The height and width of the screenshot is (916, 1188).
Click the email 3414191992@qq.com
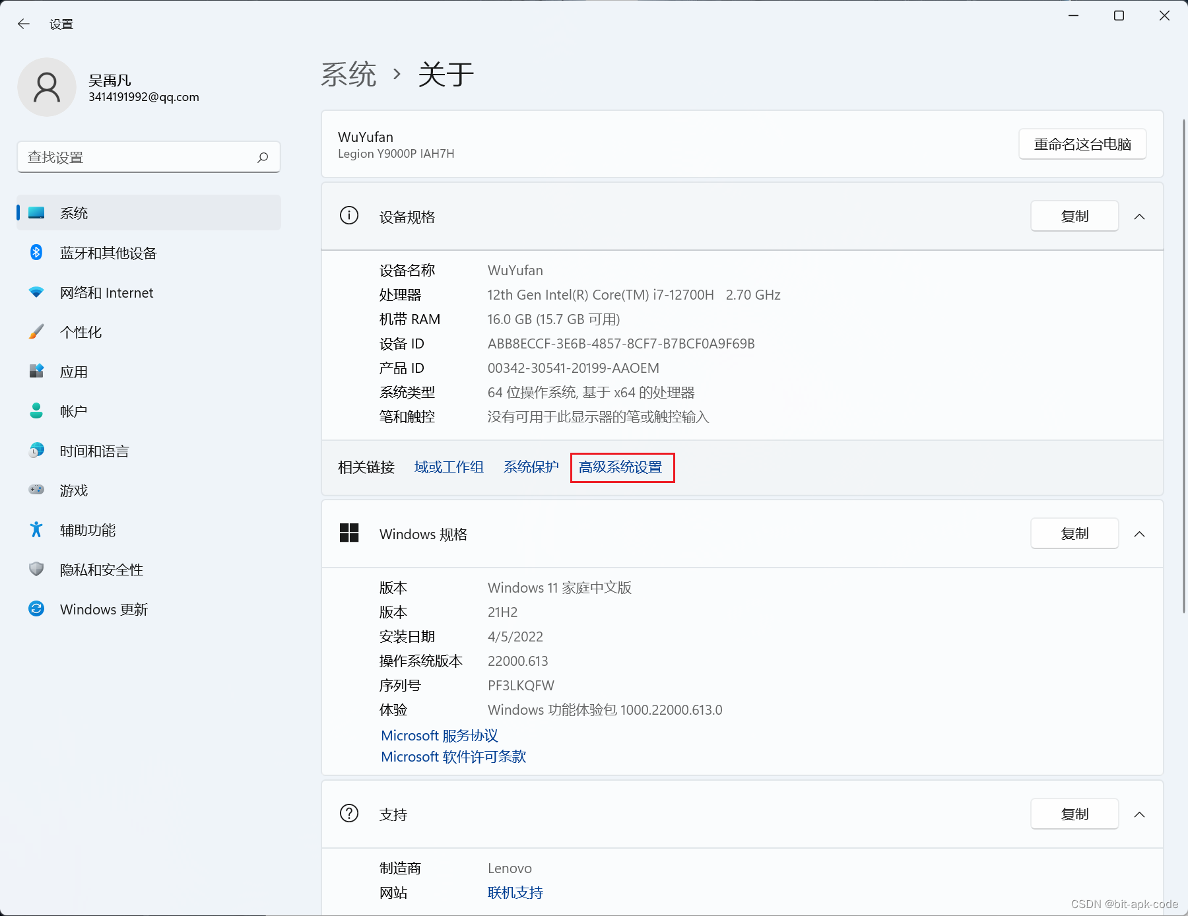pos(144,97)
